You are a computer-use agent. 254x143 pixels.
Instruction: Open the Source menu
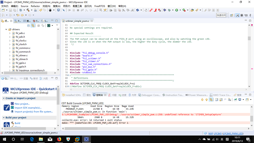tap(24, 6)
